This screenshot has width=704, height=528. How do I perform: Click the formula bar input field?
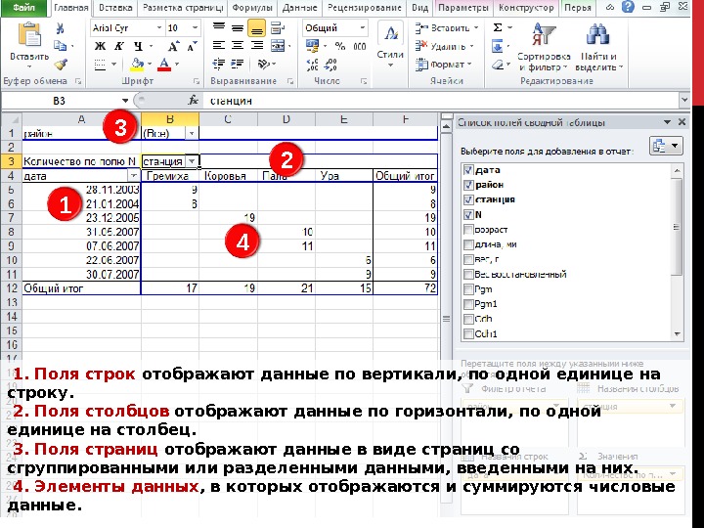[x=440, y=101]
